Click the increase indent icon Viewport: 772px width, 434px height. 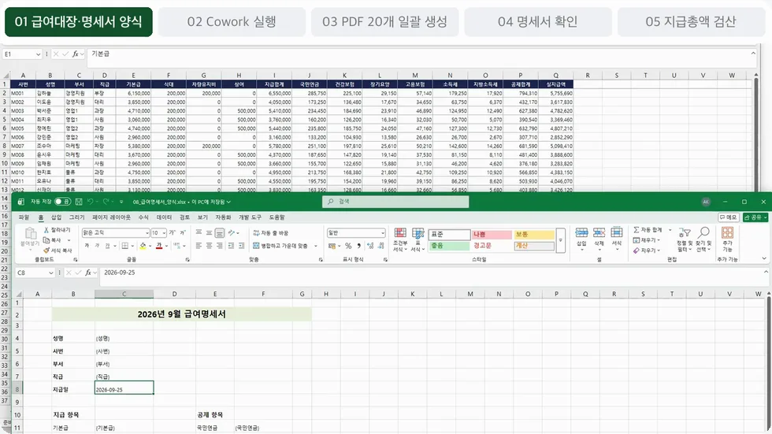click(241, 246)
